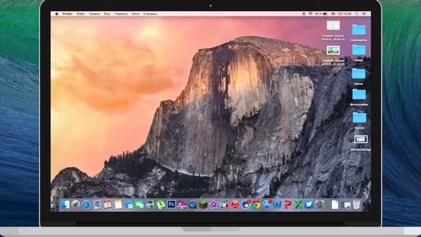
Task: Open the yellow Notes app in Dock
Action: click(x=118, y=205)
